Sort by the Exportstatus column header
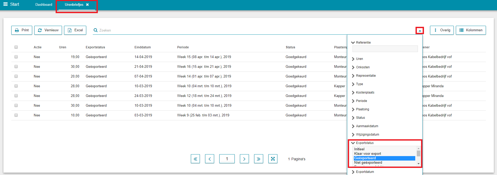Image resolution: width=497 pixels, height=175 pixels. pos(95,47)
